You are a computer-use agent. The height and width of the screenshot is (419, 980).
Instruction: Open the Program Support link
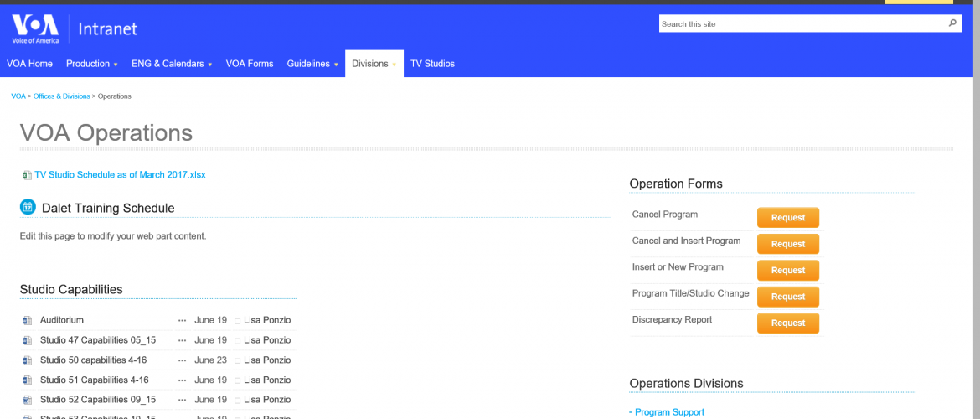(669, 412)
